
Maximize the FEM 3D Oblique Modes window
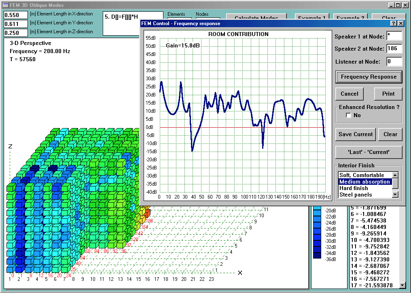coord(398,5)
